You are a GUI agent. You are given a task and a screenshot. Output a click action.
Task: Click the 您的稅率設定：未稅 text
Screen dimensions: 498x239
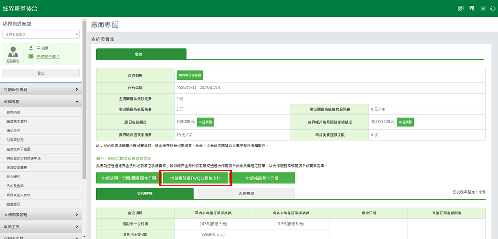(x=469, y=192)
